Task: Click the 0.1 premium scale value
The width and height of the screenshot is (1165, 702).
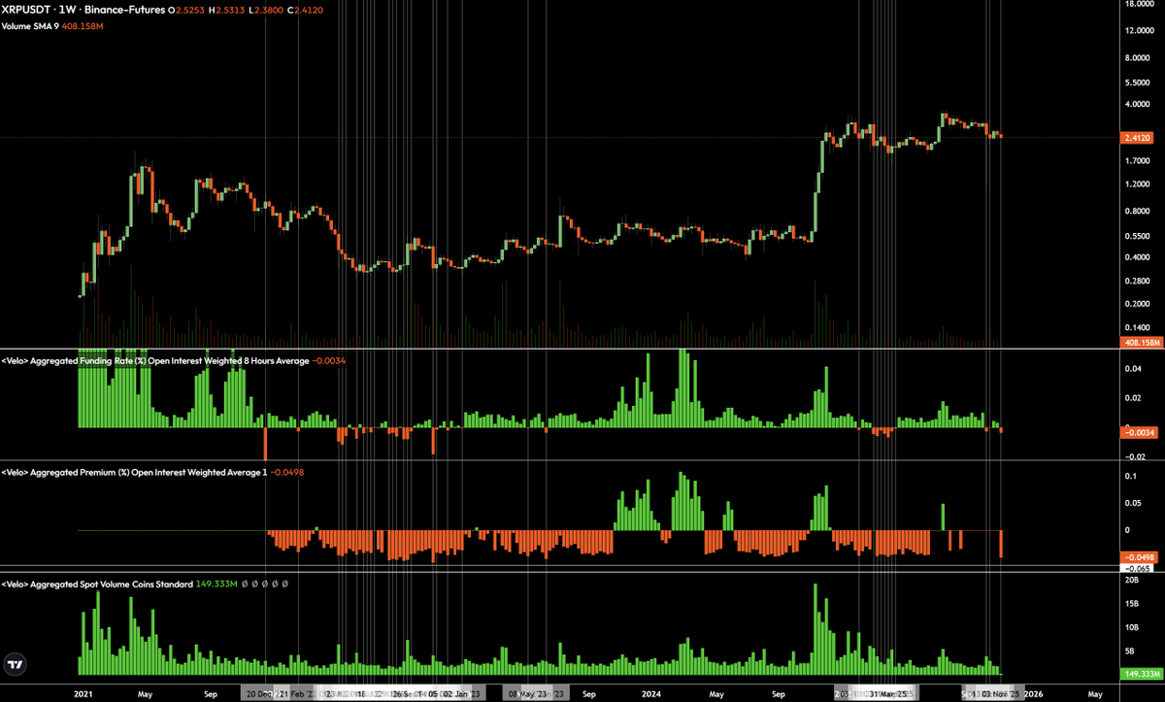Action: point(1131,476)
